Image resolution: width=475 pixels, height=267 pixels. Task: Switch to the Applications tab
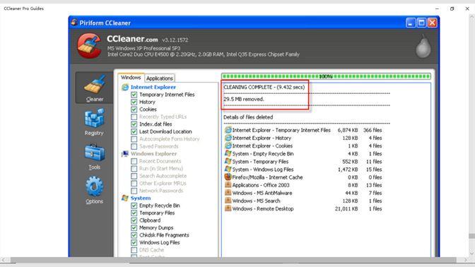point(160,78)
